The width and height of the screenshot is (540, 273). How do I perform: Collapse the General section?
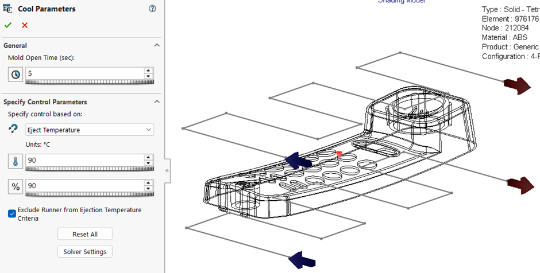[157, 45]
